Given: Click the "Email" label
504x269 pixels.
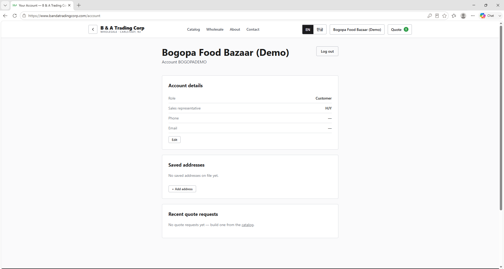Looking at the screenshot, I should pyautogui.click(x=173, y=128).
